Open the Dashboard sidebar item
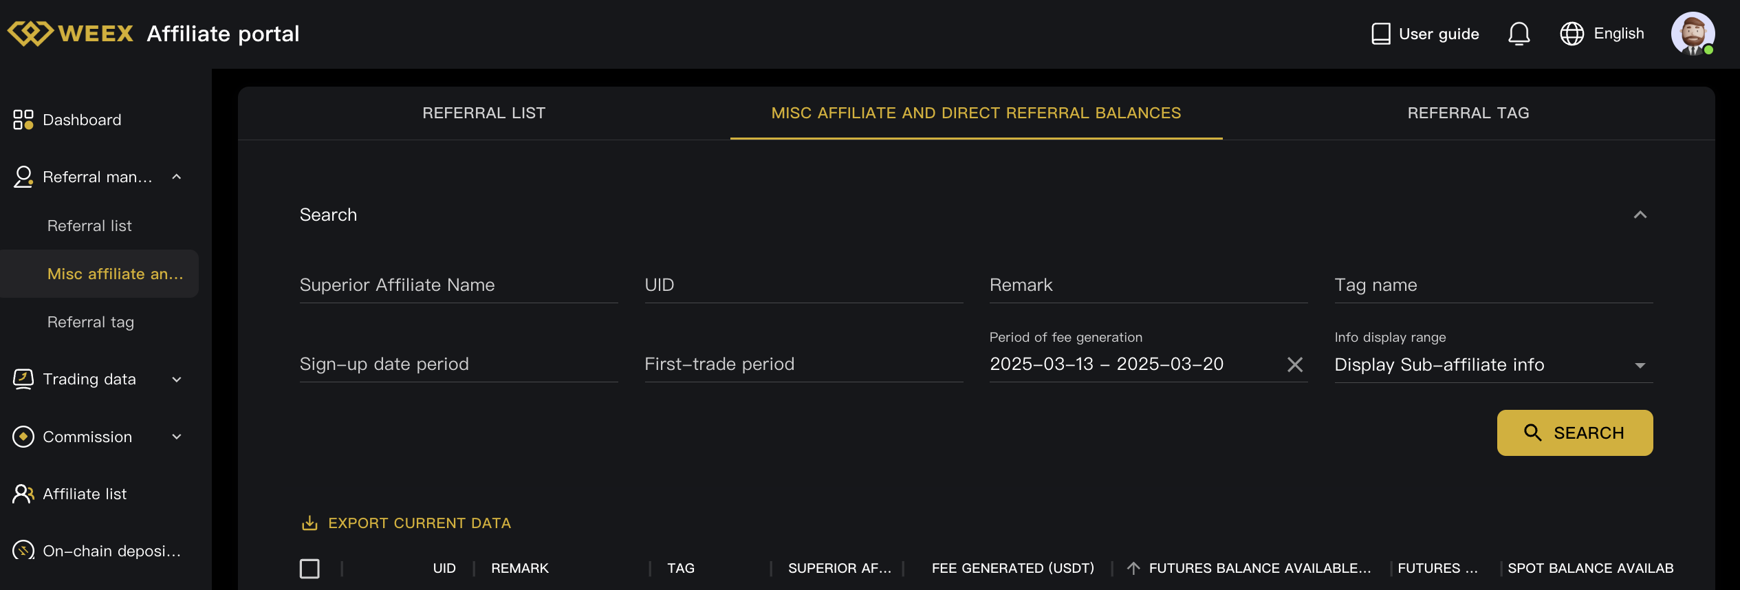Image resolution: width=1740 pixels, height=590 pixels. (x=82, y=120)
